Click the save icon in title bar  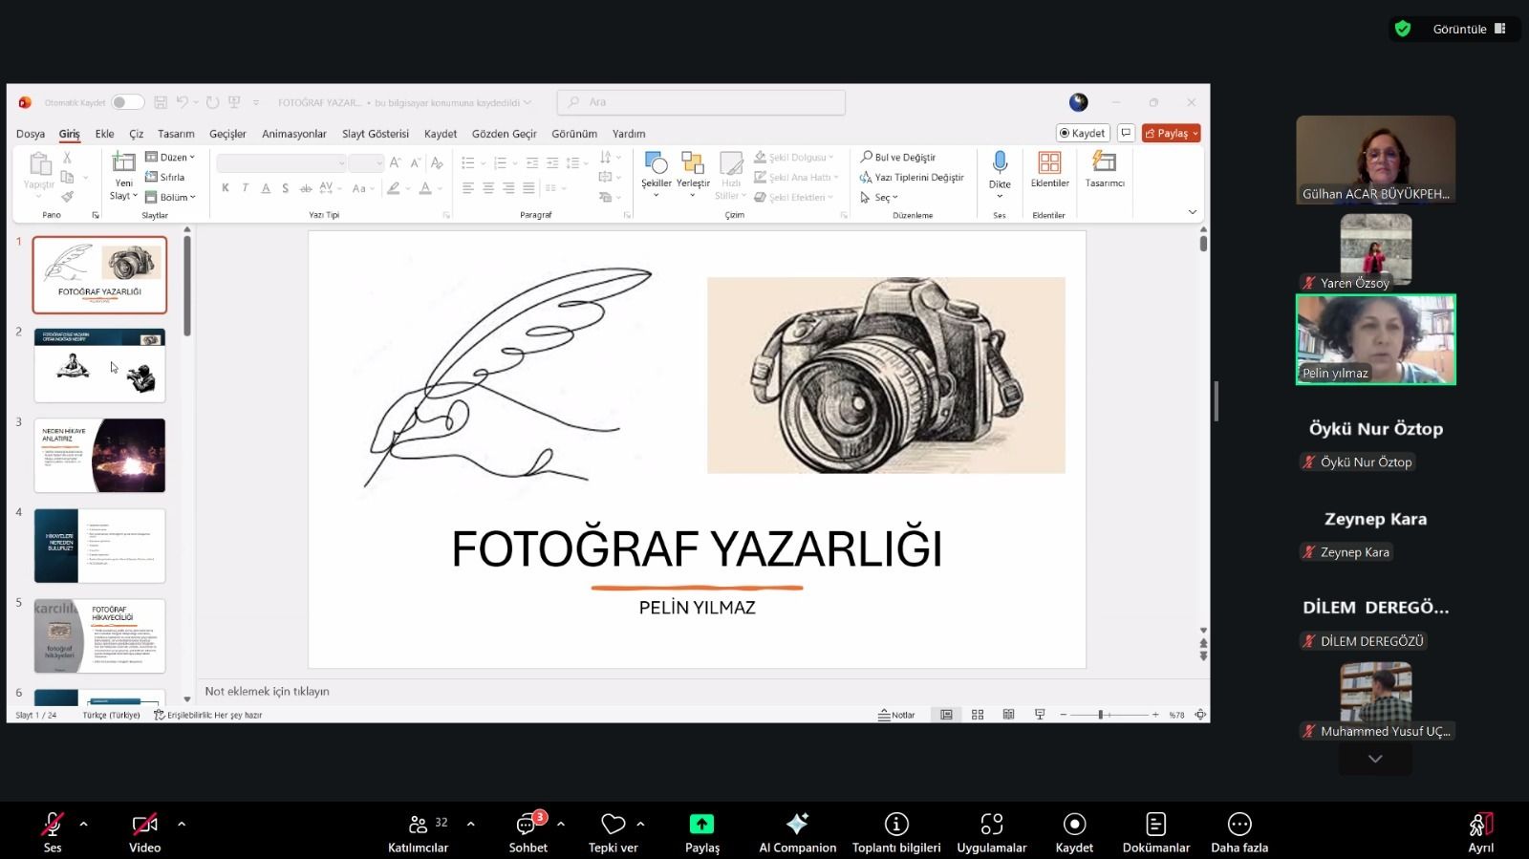tap(161, 102)
